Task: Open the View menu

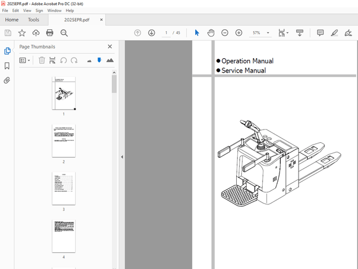Action: (x=27, y=10)
